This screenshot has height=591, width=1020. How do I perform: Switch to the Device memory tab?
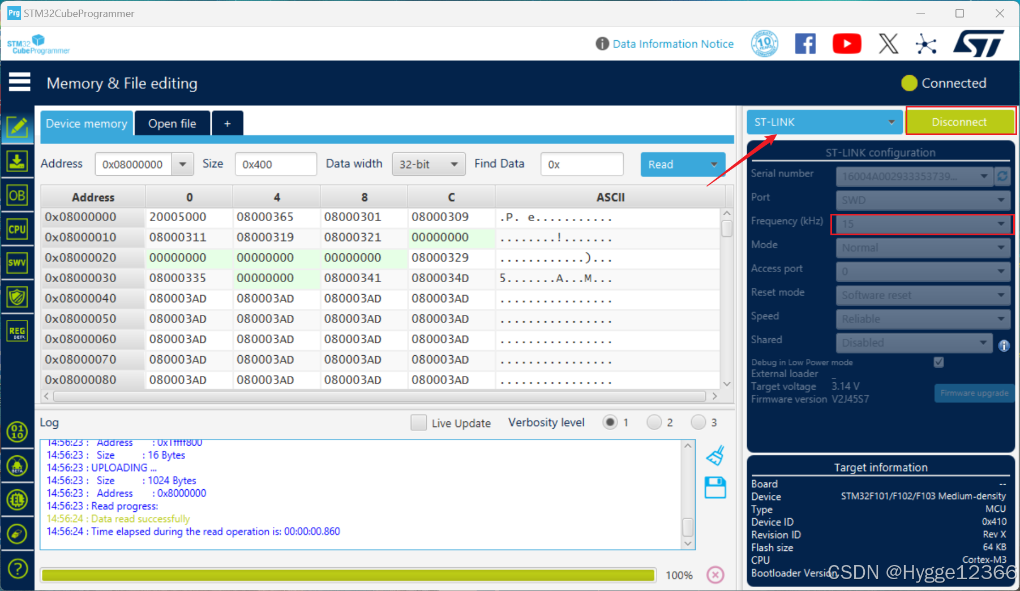tap(87, 123)
